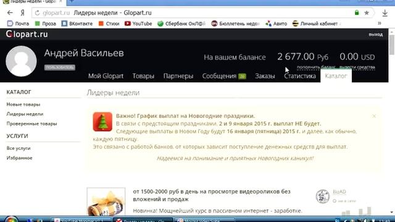Click вывести средства link

(357, 67)
